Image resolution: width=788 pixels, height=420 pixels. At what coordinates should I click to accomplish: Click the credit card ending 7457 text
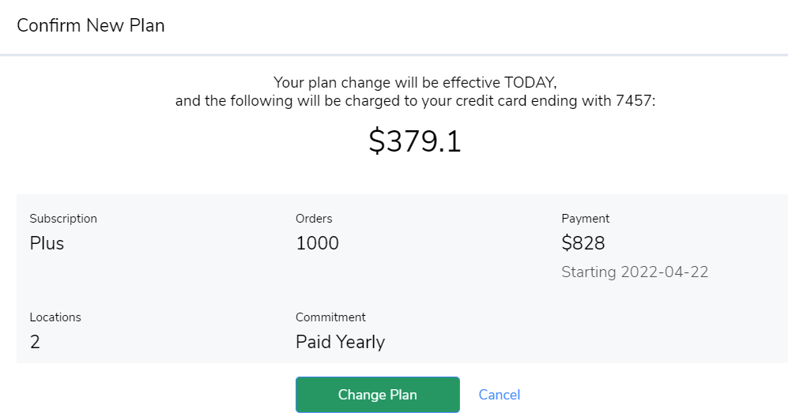pyautogui.click(x=415, y=101)
